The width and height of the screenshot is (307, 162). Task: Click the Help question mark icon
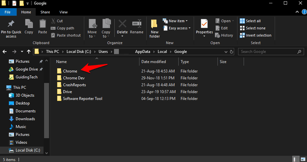point(304,12)
